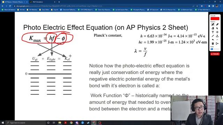Image resolution: width=223 pixels, height=125 pixels.
Task: Adjust the pen size slider
Action: click(x=215, y=49)
